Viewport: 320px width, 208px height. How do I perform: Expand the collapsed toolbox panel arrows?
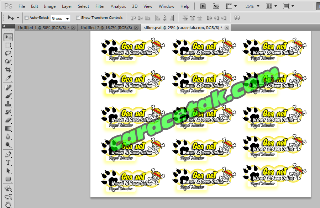point(4,26)
